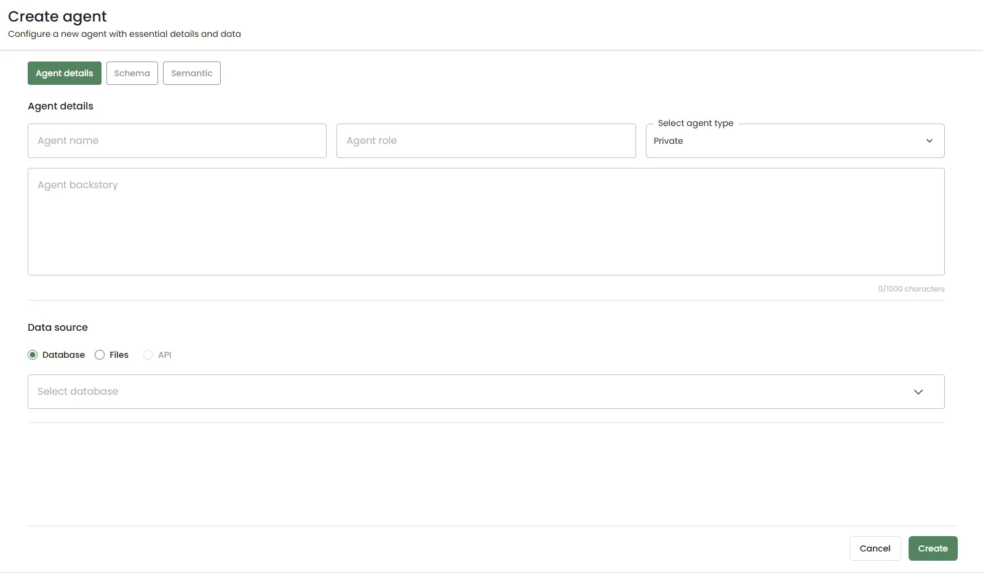This screenshot has width=983, height=573.
Task: Click the Database option label text
Action: pyautogui.click(x=63, y=355)
